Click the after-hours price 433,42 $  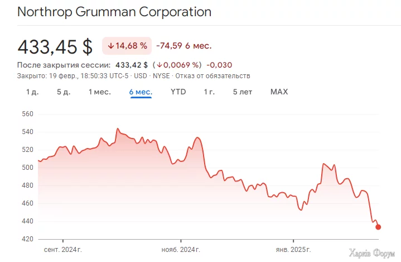point(132,65)
